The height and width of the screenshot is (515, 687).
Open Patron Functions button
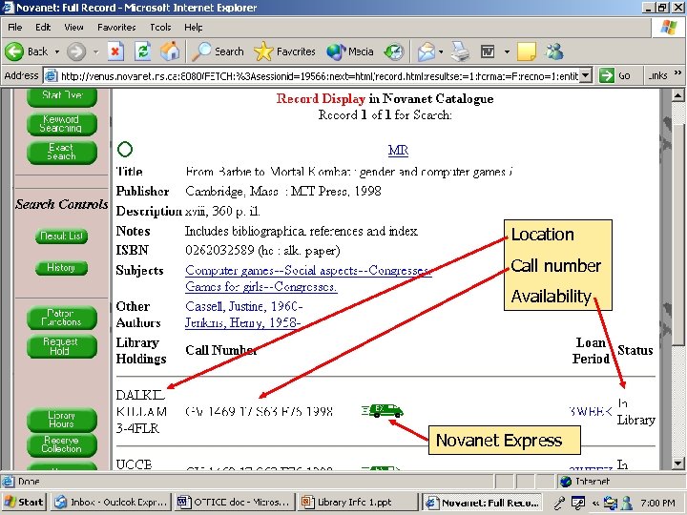(62, 318)
